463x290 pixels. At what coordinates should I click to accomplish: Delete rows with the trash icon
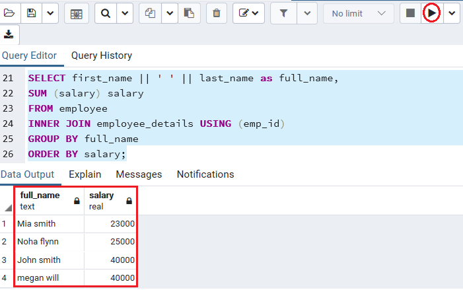(217, 13)
